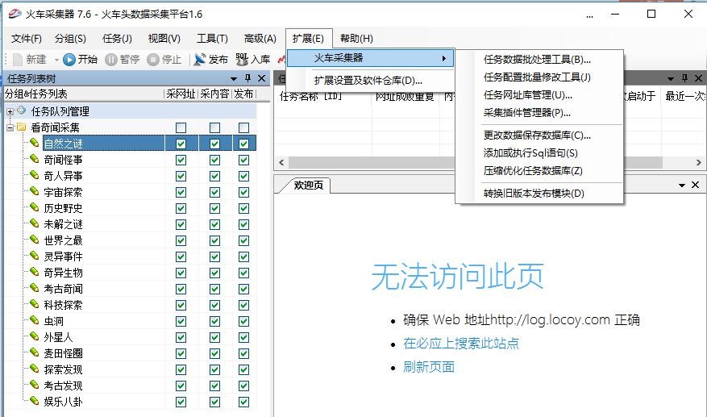The height and width of the screenshot is (417, 707).
Task: Expand the 火车采集器 submenu arrow
Action: coord(444,58)
